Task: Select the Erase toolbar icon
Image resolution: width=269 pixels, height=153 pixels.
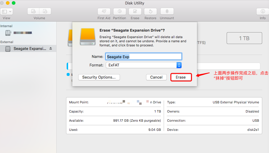Action: [135, 12]
